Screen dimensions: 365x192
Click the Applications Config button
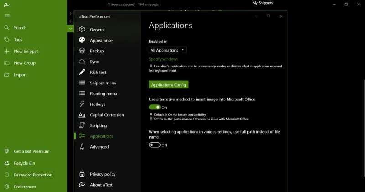pyautogui.click(x=168, y=85)
